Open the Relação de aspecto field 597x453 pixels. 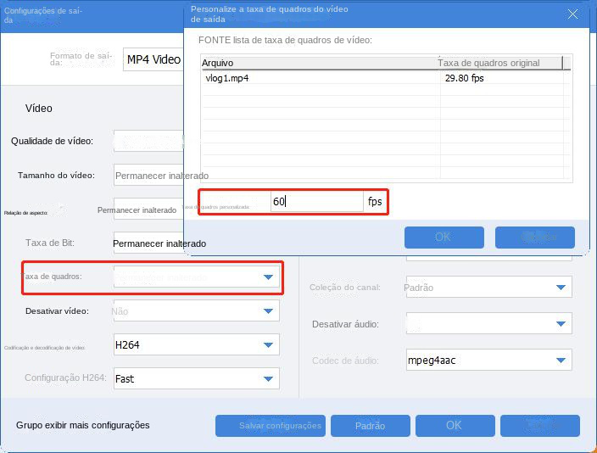tap(149, 210)
